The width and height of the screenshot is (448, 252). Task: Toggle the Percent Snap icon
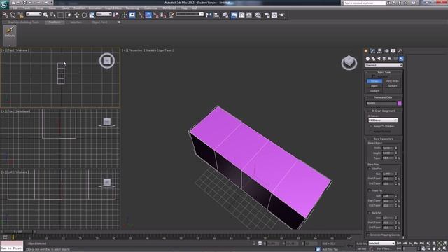point(155,15)
